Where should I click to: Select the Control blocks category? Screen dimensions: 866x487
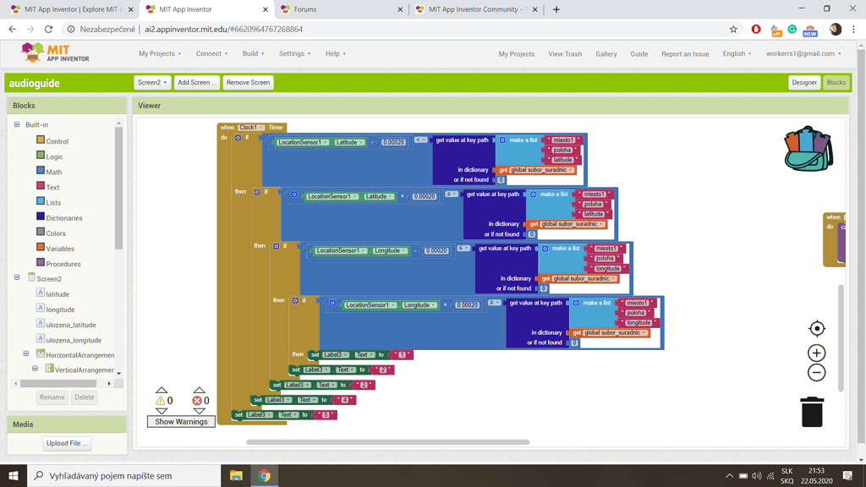[57, 141]
